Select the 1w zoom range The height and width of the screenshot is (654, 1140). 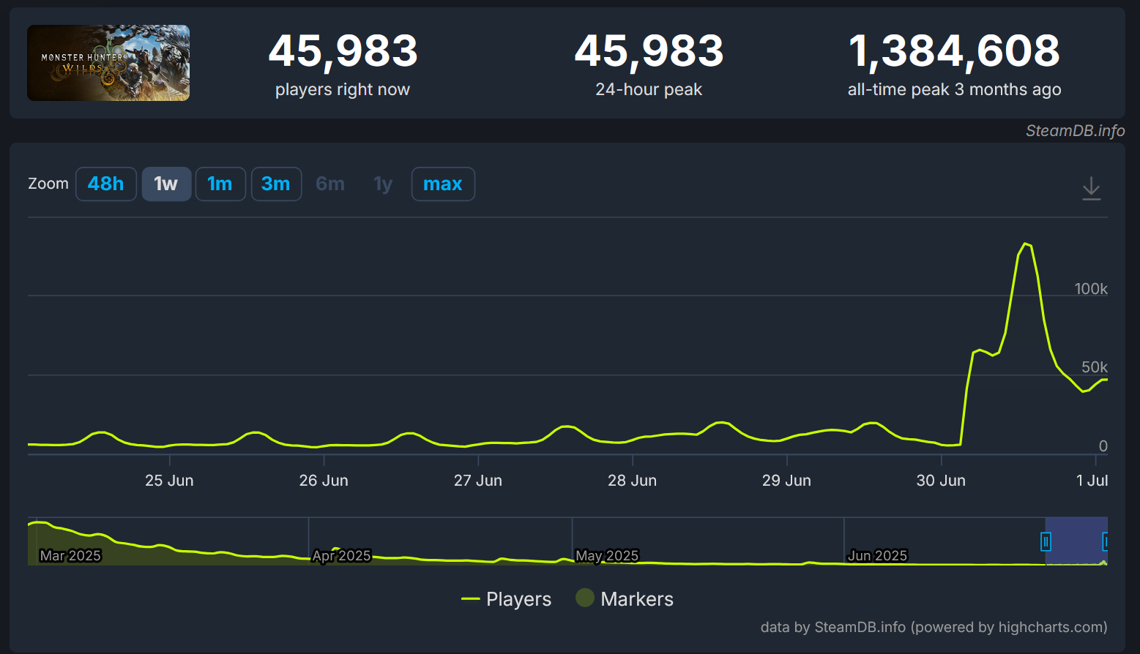pos(166,184)
